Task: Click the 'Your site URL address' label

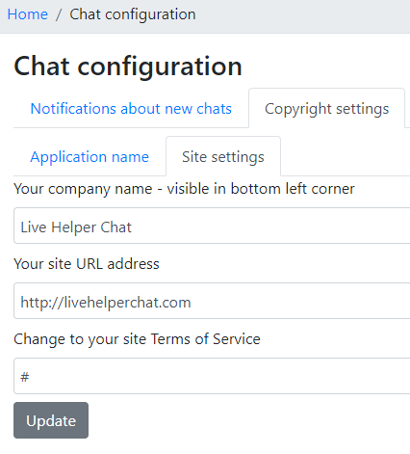Action: tap(87, 264)
